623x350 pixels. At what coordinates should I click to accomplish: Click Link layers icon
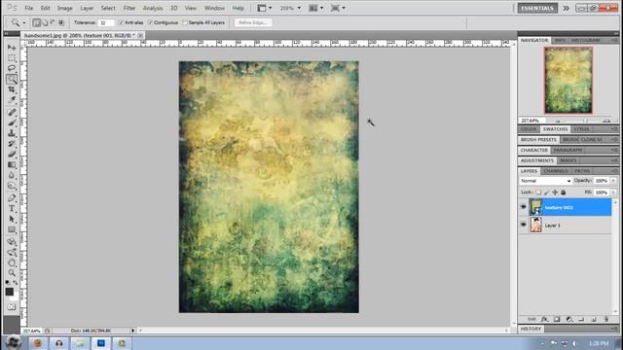pos(532,320)
